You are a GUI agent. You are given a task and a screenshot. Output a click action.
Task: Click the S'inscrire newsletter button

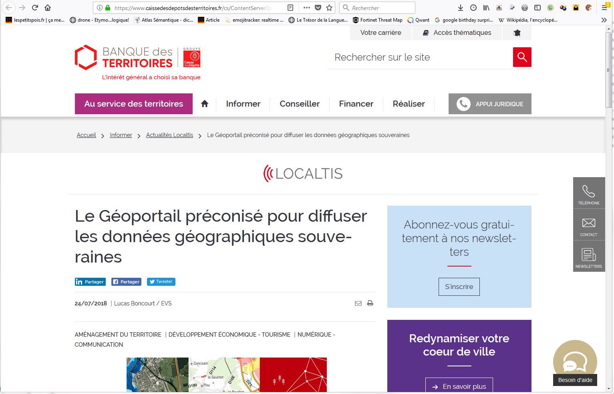tap(459, 287)
